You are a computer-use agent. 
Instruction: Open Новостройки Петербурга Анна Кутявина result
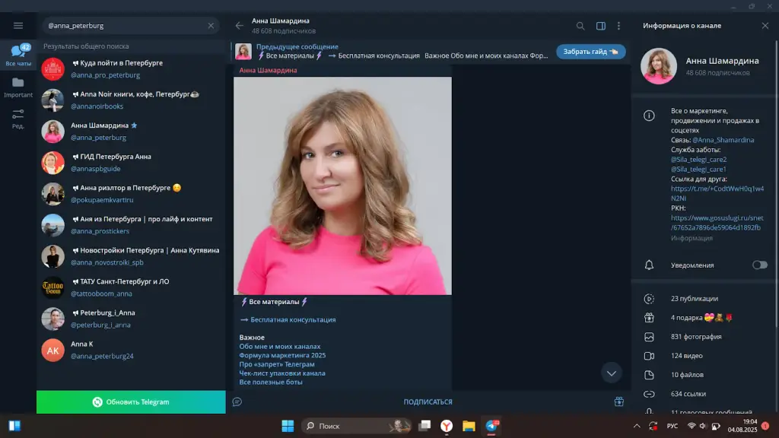pos(131,256)
